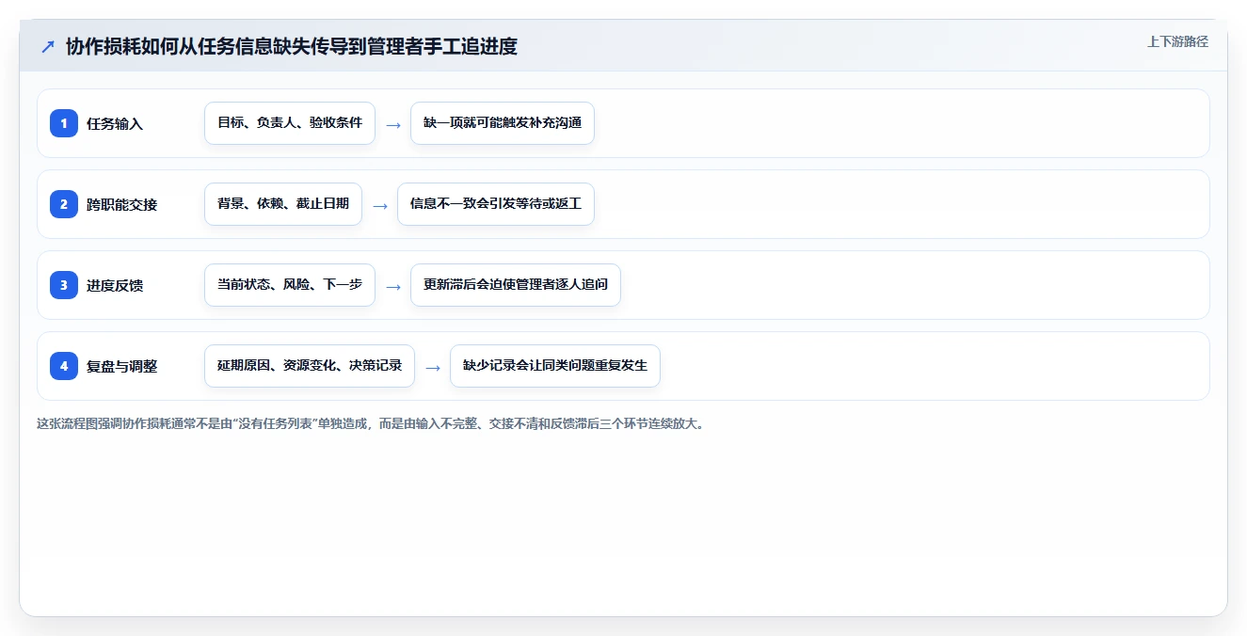Click the 信息不一致会引发等待或返工 box
This screenshot has height=636, width=1247.
tap(496, 204)
